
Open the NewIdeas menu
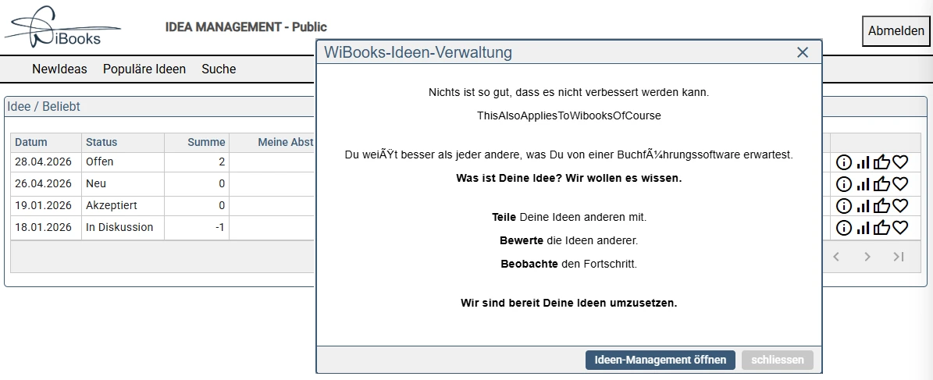(59, 69)
